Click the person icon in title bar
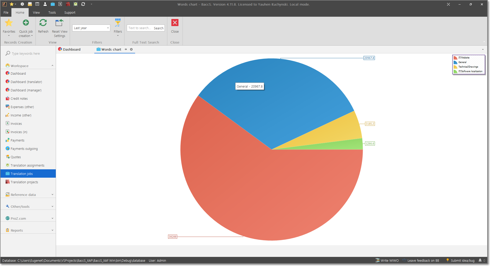The image size is (490, 266). coord(45,4)
